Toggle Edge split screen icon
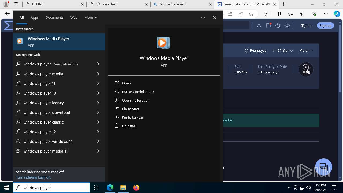Viewport: 343px width, 193px height. click(x=278, y=14)
